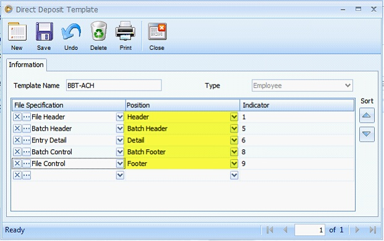Screen dimensions: 384x241
Task: Select the Batch Control cell text
Action: [52, 152]
